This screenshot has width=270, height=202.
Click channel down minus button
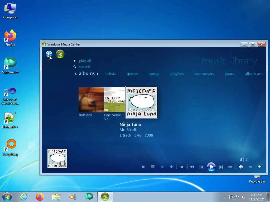[x=162, y=167]
